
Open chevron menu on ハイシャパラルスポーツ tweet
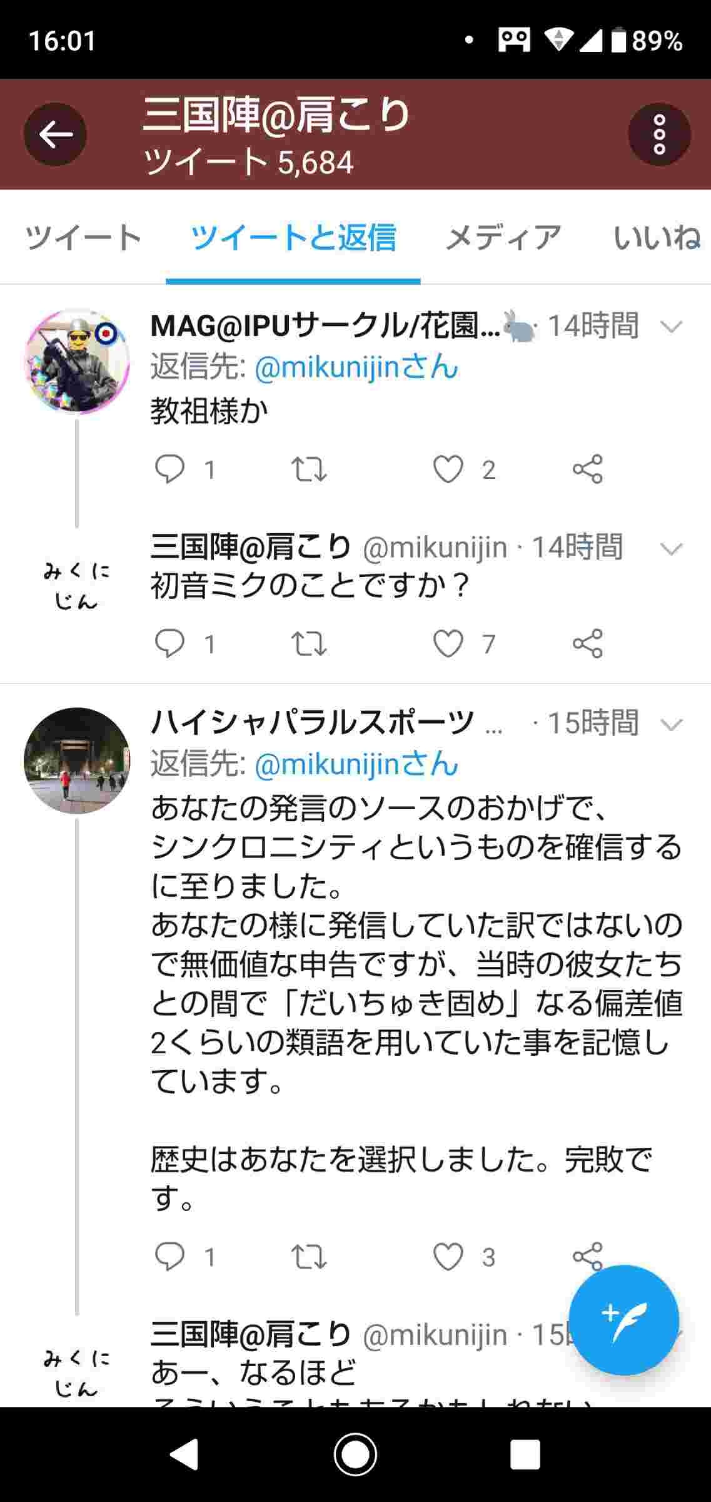672,725
